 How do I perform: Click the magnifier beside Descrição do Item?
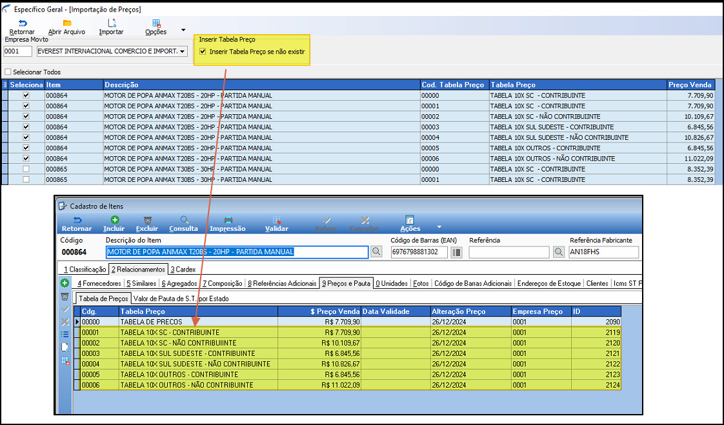click(376, 252)
